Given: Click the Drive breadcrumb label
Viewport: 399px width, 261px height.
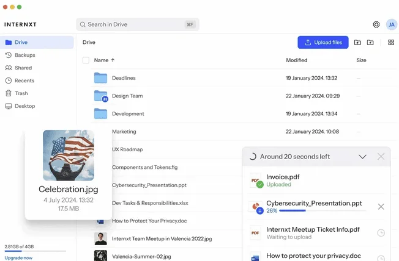Looking at the screenshot, I should pos(89,42).
